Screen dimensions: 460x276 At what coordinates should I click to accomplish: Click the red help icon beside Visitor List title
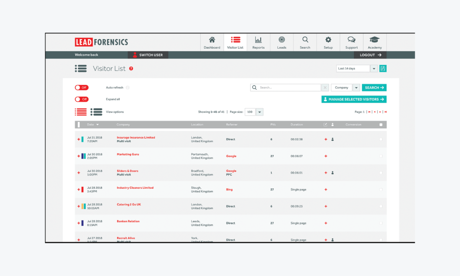tap(131, 68)
